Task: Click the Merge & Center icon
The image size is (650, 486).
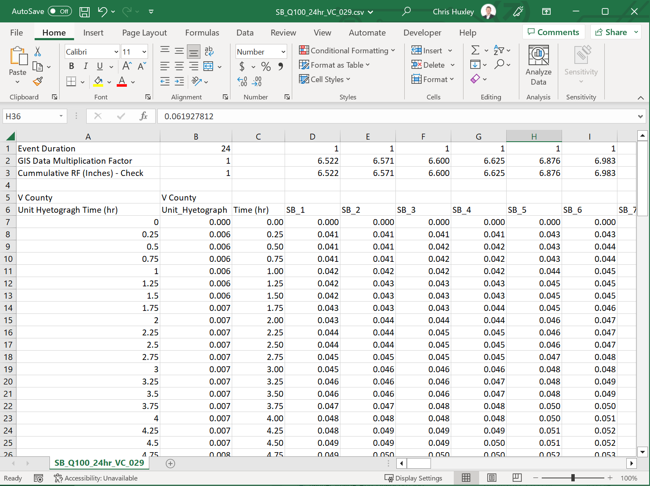Action: coord(208,66)
